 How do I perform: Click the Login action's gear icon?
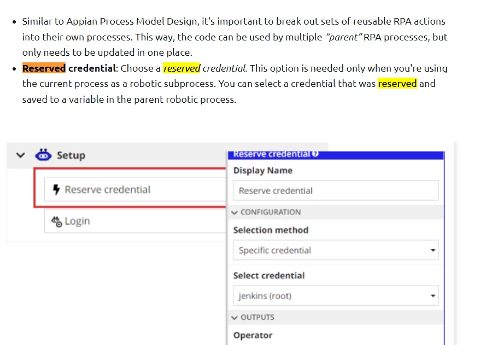[x=56, y=221]
